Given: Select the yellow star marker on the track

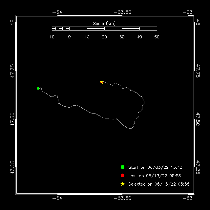Looking at the screenshot, I should (x=102, y=82).
